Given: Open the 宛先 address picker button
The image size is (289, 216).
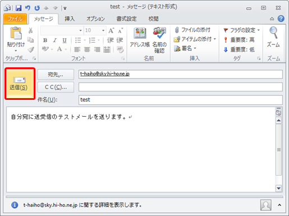Looking at the screenshot, I should click(56, 75).
